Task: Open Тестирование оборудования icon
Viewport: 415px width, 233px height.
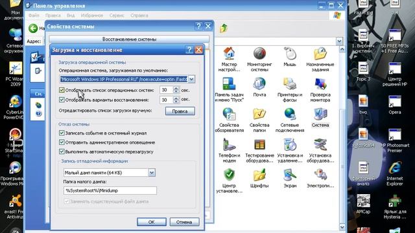Action: pyautogui.click(x=259, y=145)
